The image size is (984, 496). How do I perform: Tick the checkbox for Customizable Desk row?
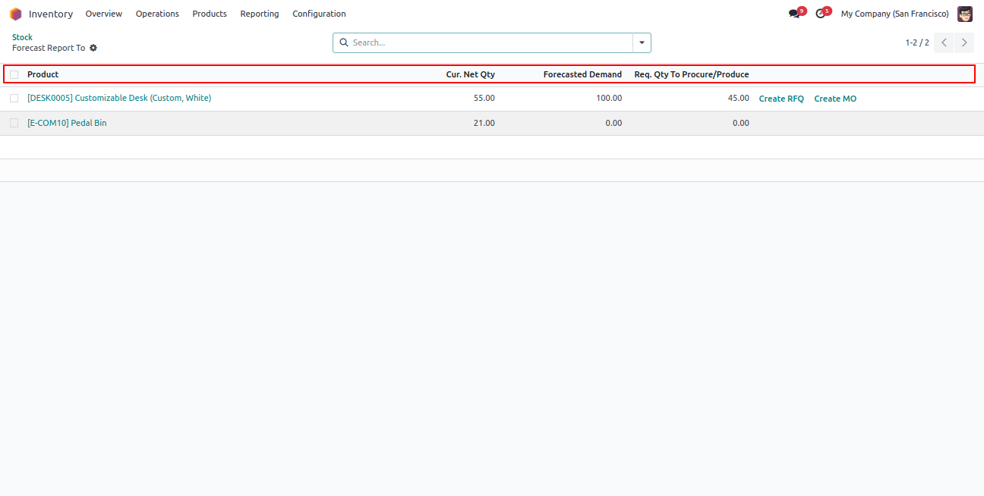point(14,99)
